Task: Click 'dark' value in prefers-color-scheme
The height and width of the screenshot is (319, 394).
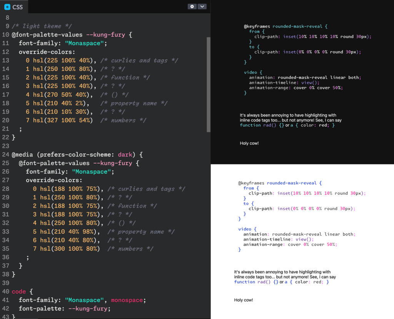Action: [x=125, y=155]
